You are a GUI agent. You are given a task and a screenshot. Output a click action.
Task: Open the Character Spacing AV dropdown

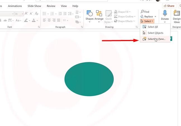point(11,21)
